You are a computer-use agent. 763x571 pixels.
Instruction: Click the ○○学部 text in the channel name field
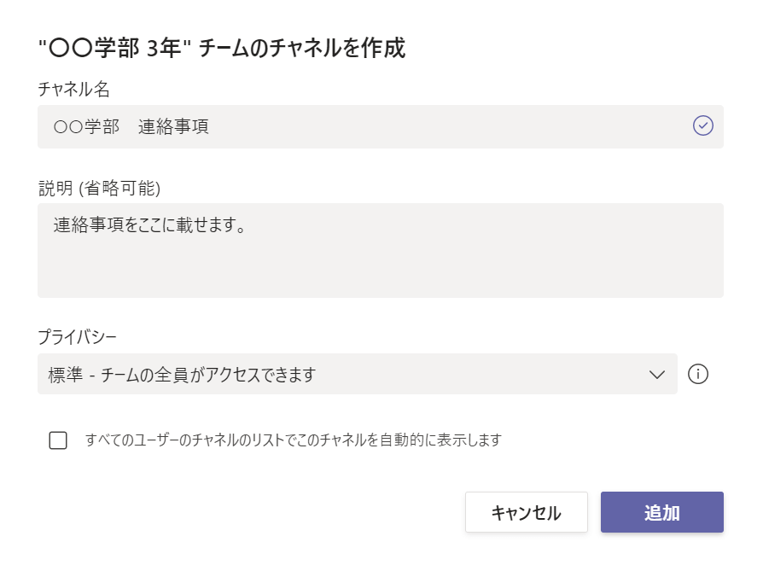tap(86, 126)
